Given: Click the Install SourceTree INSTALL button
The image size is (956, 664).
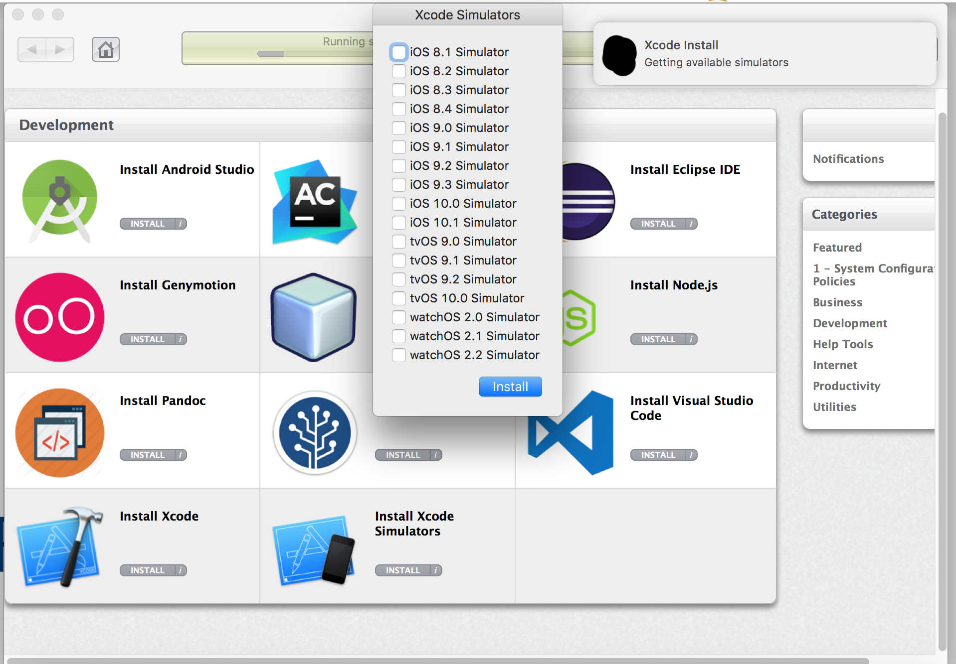Looking at the screenshot, I should 403,455.
